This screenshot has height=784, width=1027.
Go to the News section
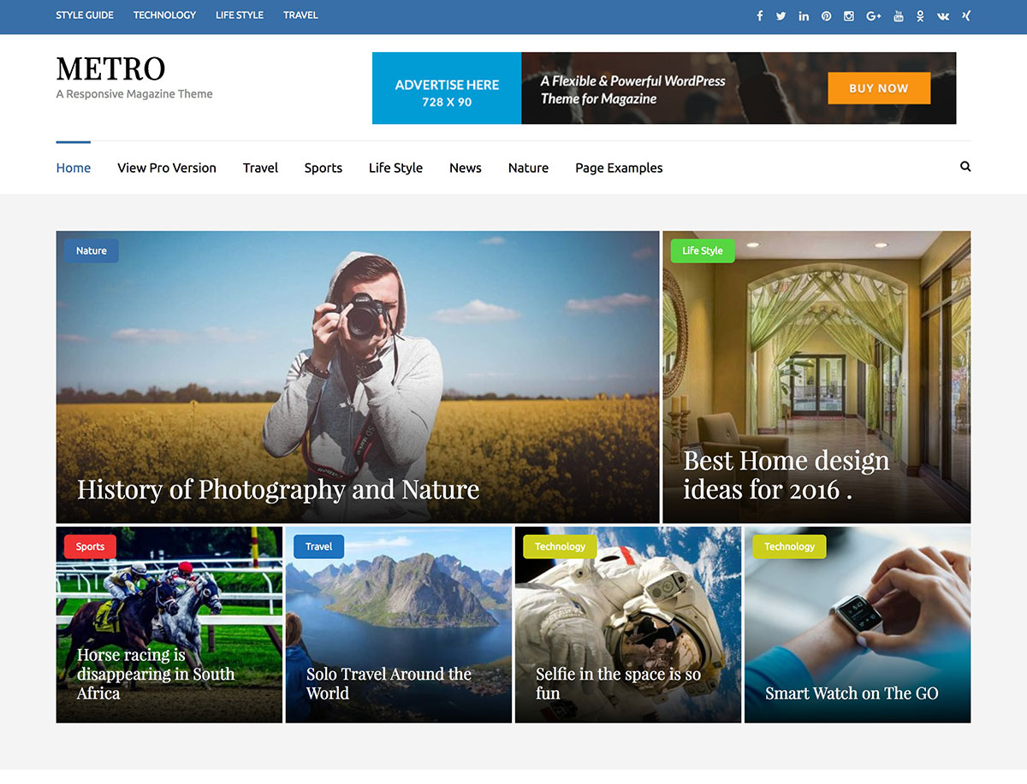tap(465, 168)
